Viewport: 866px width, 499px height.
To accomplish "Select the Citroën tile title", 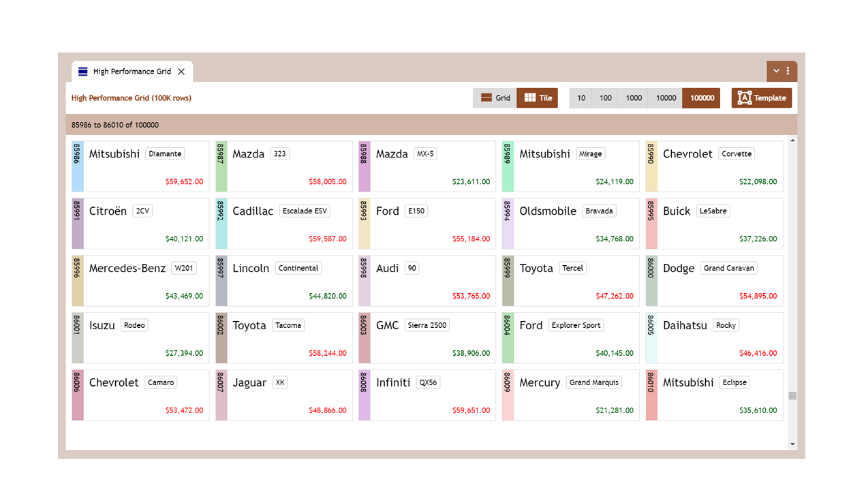I will [x=108, y=211].
